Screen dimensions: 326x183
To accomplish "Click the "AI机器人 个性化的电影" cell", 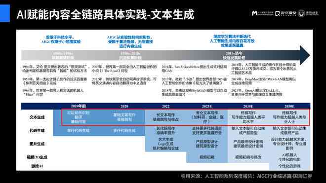I will [x=289, y=157].
